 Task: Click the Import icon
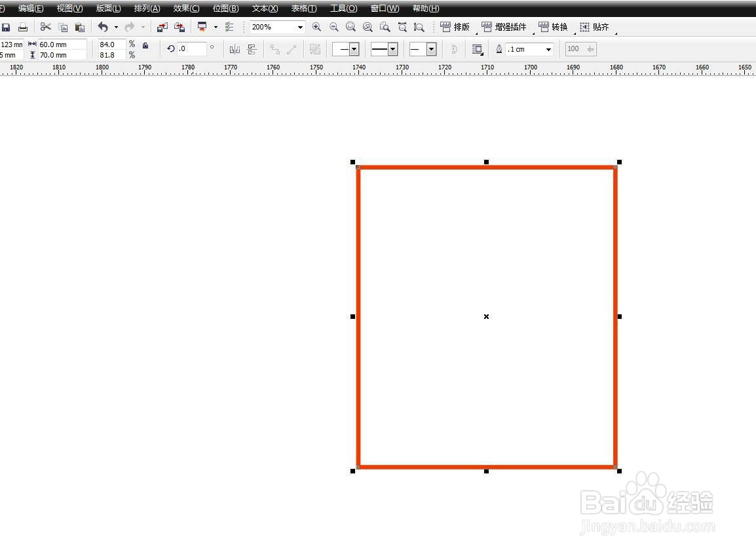(162, 28)
